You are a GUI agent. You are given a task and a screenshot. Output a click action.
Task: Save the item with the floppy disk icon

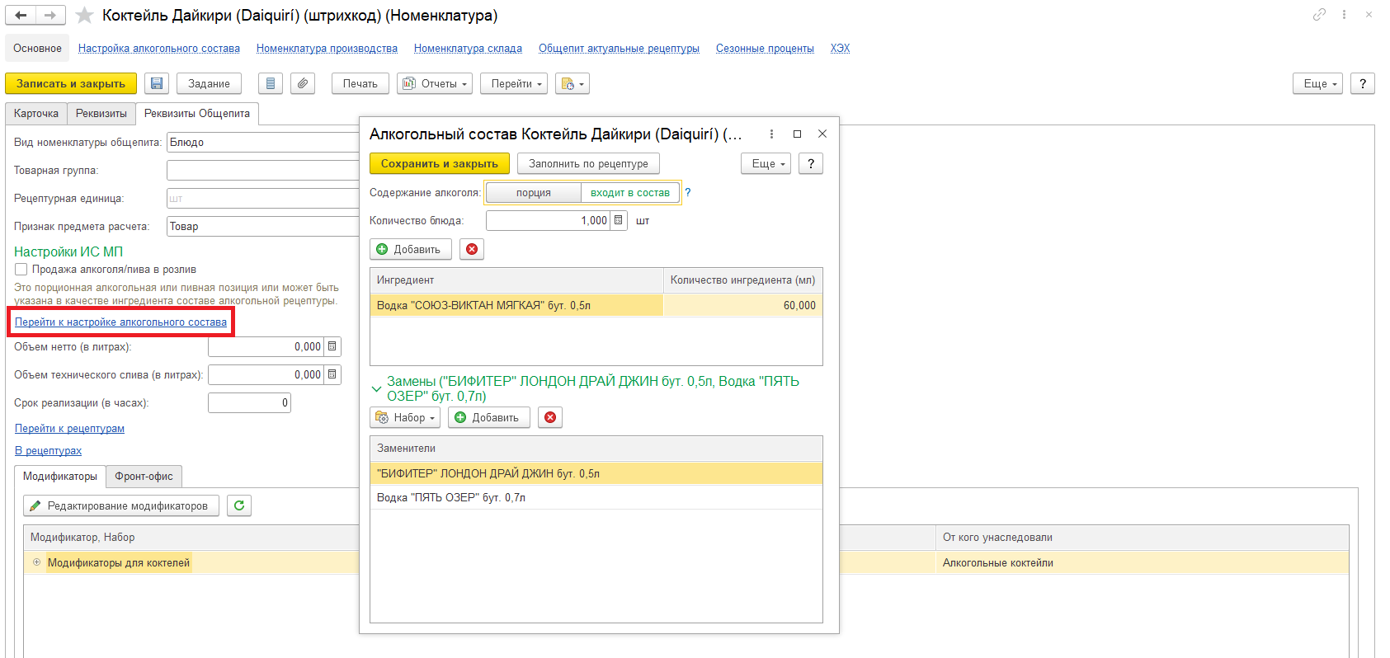(157, 83)
